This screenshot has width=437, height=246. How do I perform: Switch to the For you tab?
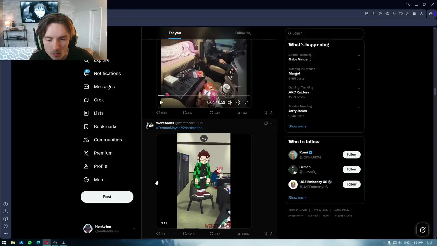point(175,33)
